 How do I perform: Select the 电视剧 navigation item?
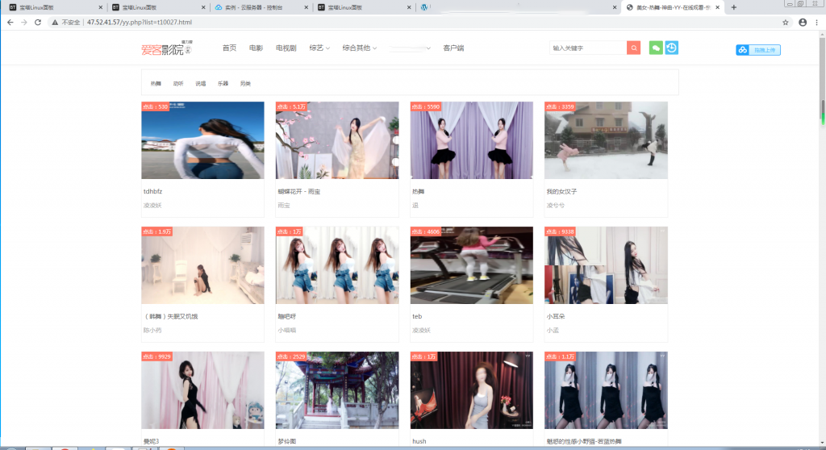(286, 48)
